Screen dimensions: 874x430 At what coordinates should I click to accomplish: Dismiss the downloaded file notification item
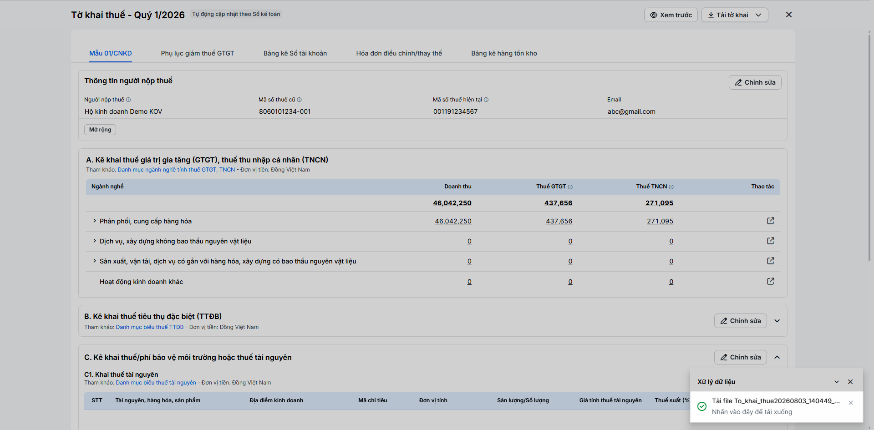point(851,403)
